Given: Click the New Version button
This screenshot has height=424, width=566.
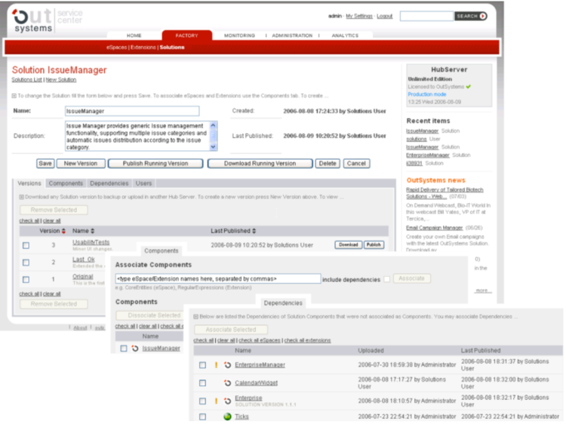Looking at the screenshot, I should [x=81, y=164].
